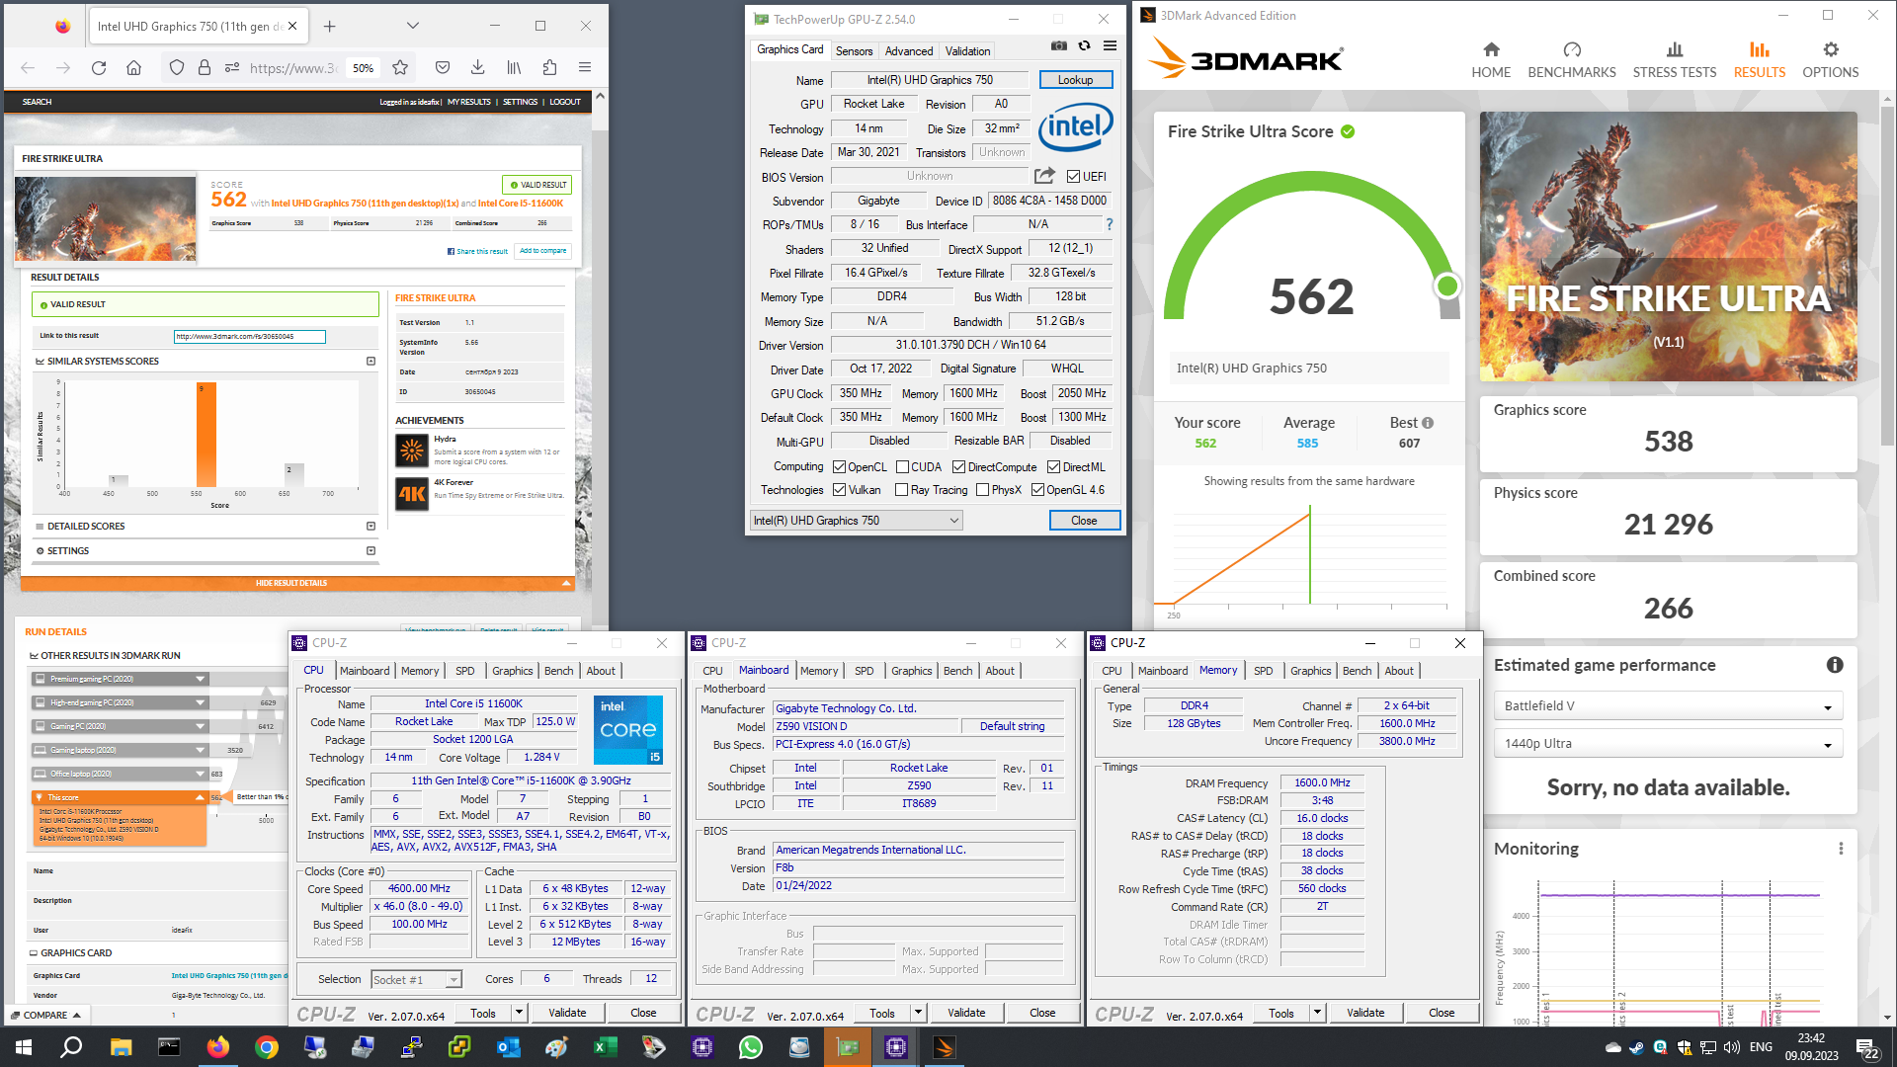
Task: Reload the Firefox page
Action: click(99, 67)
